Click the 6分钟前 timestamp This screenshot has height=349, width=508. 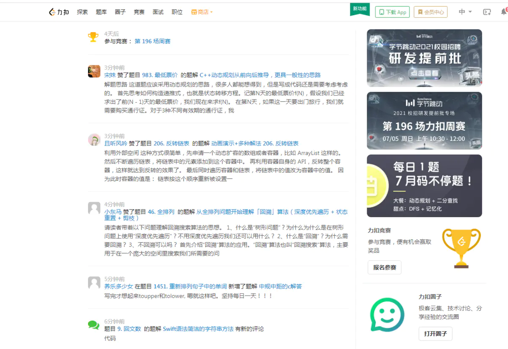point(115,321)
